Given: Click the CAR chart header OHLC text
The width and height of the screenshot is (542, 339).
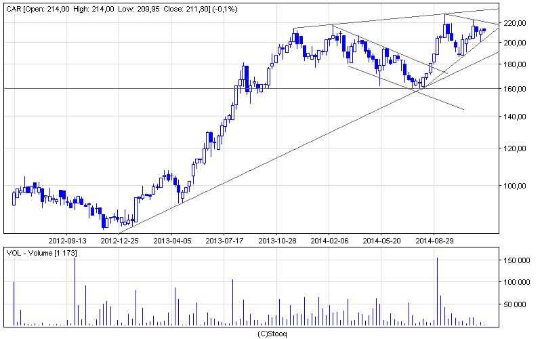Looking at the screenshot, I should click(x=122, y=9).
